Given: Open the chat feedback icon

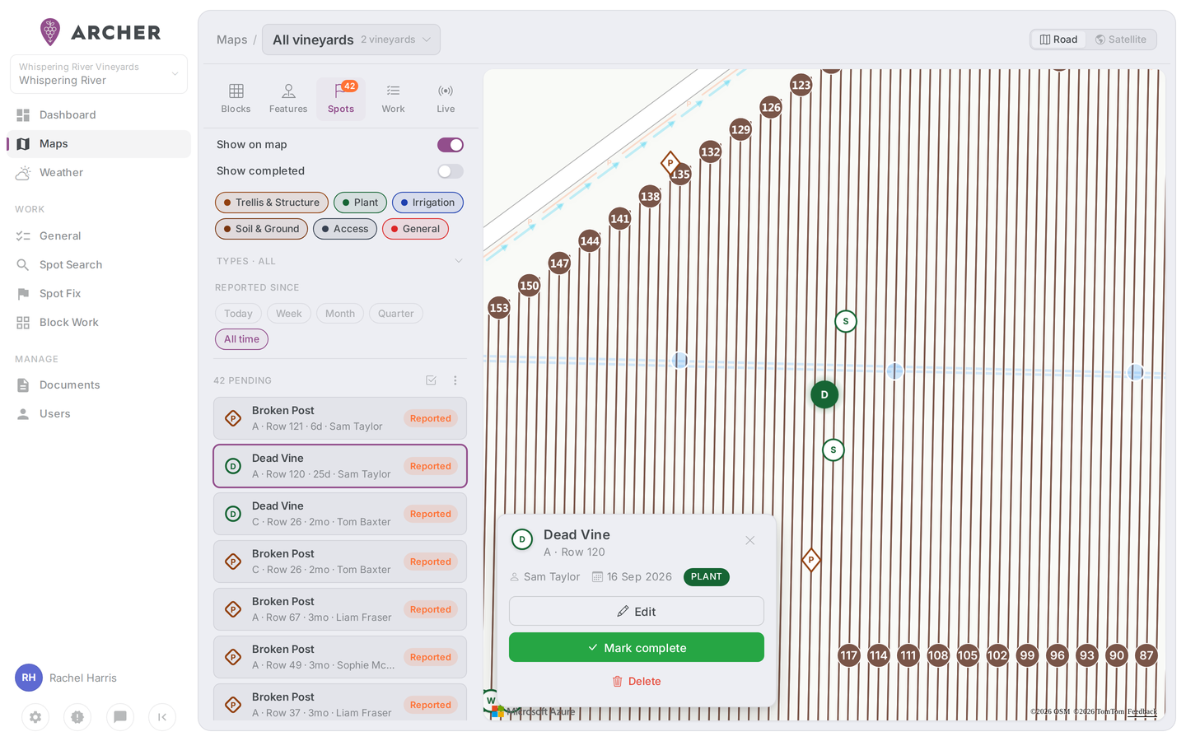Looking at the screenshot, I should (x=120, y=717).
